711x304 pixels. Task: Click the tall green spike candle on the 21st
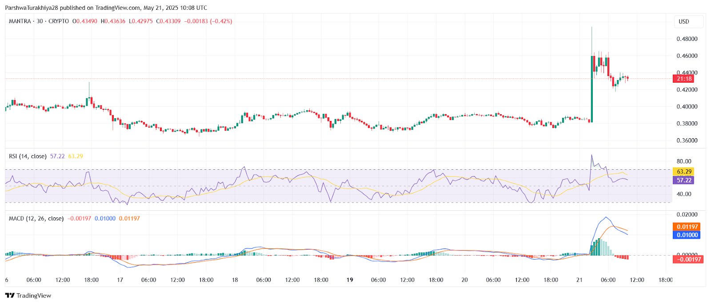592,89
